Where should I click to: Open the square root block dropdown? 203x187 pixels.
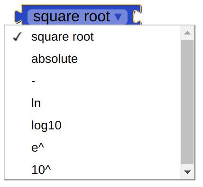click(x=77, y=17)
